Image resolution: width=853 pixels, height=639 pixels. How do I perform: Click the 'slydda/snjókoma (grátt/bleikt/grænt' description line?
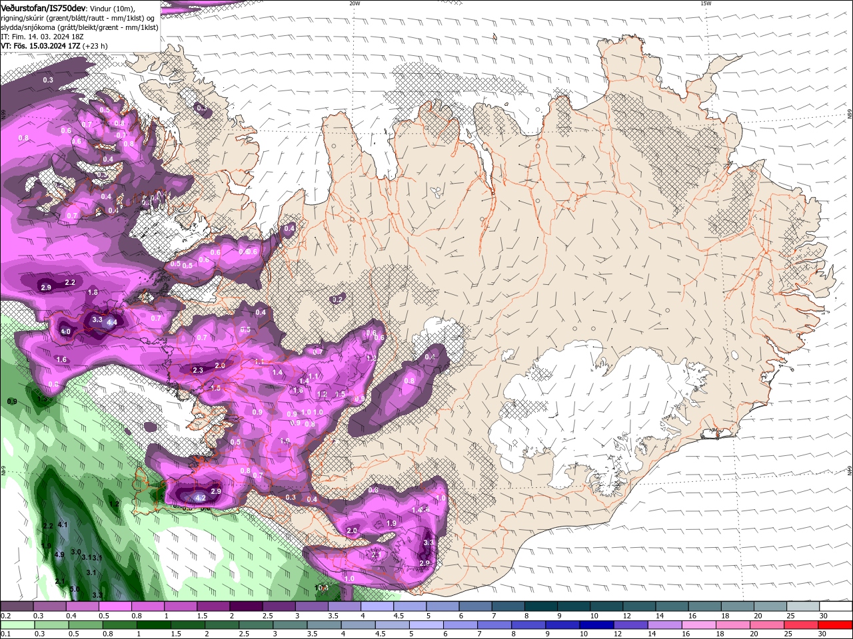point(80,27)
